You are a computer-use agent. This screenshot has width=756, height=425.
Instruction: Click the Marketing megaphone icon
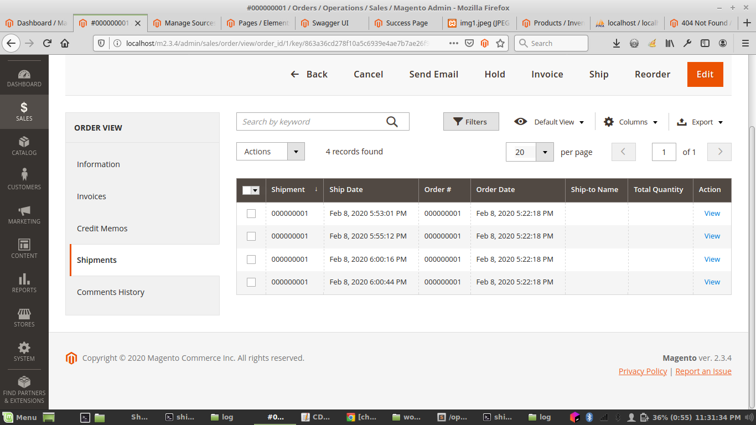tap(24, 212)
